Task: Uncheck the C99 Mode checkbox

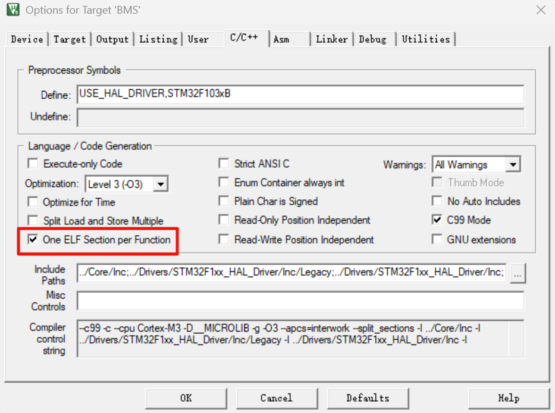Action: (437, 220)
